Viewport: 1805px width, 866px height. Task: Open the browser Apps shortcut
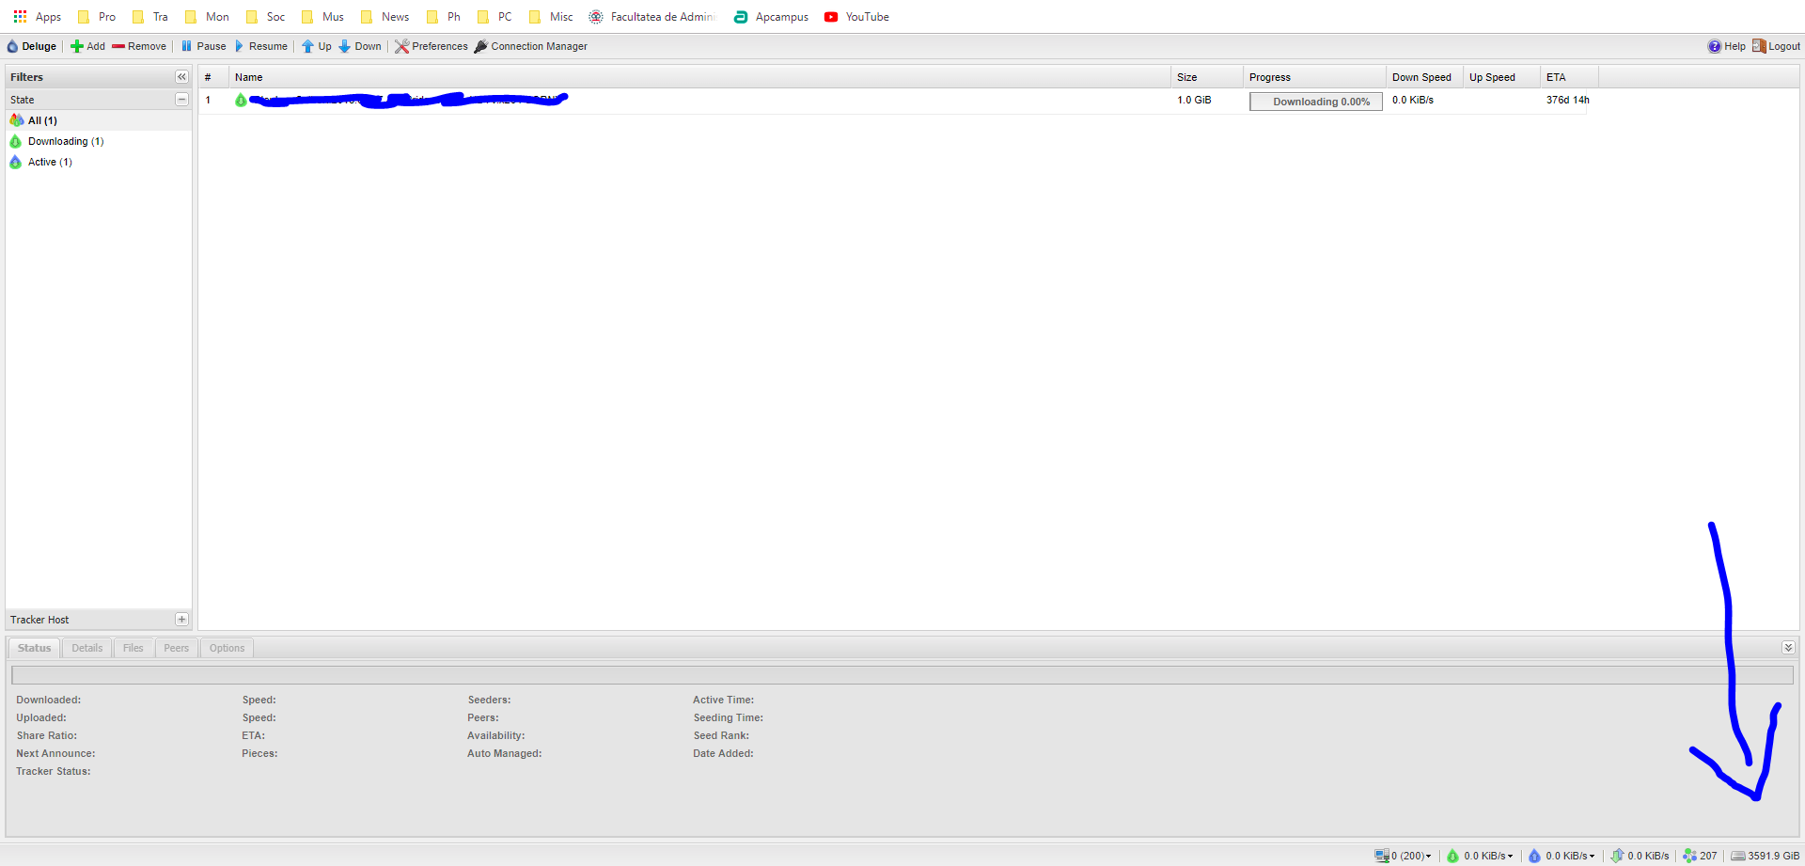(x=38, y=17)
